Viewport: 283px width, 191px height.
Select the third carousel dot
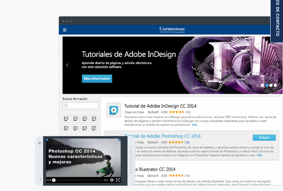pos(271,85)
